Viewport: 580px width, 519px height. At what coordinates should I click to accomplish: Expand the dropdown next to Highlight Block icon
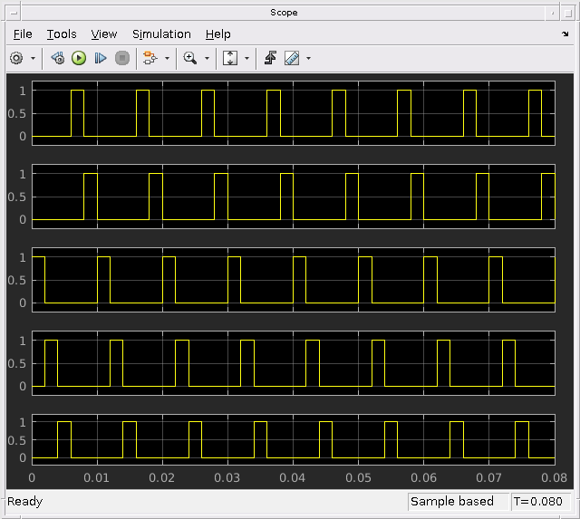pyautogui.click(x=167, y=58)
